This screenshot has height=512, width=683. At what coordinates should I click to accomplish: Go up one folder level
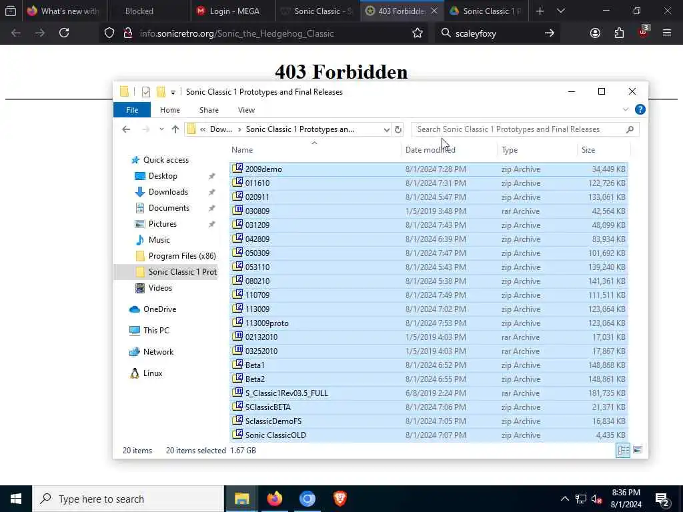click(175, 129)
